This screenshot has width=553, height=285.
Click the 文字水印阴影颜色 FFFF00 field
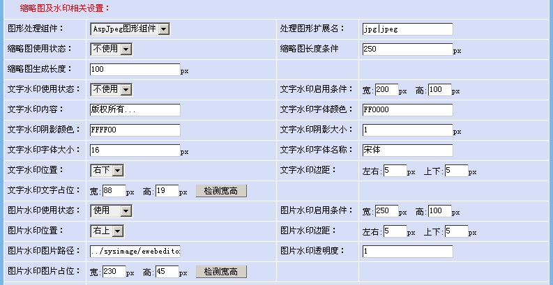[x=135, y=130]
